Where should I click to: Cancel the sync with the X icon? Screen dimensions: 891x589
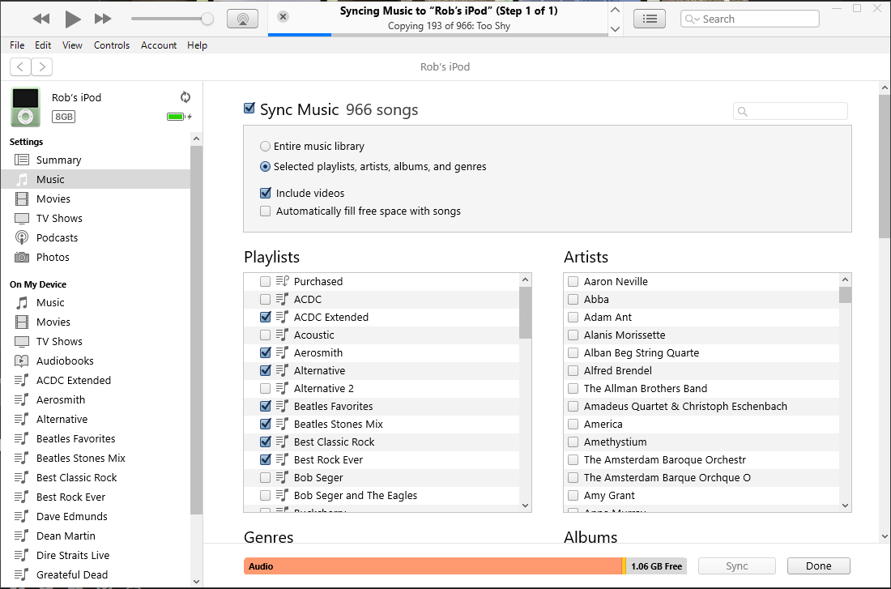[283, 16]
